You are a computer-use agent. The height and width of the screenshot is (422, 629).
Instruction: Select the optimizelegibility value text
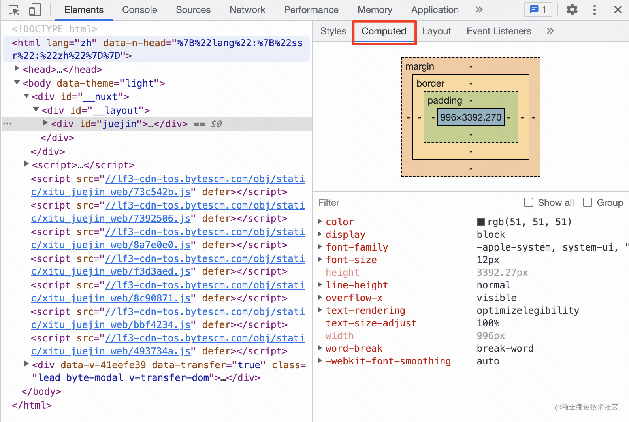click(528, 310)
